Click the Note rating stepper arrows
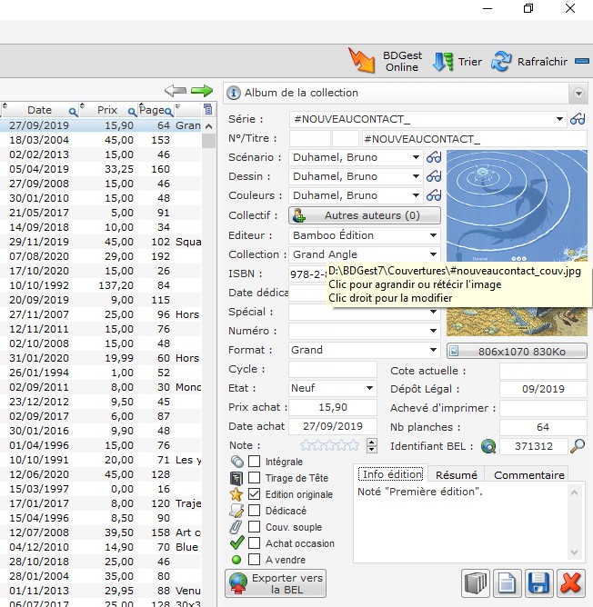The image size is (593, 607). tap(372, 445)
